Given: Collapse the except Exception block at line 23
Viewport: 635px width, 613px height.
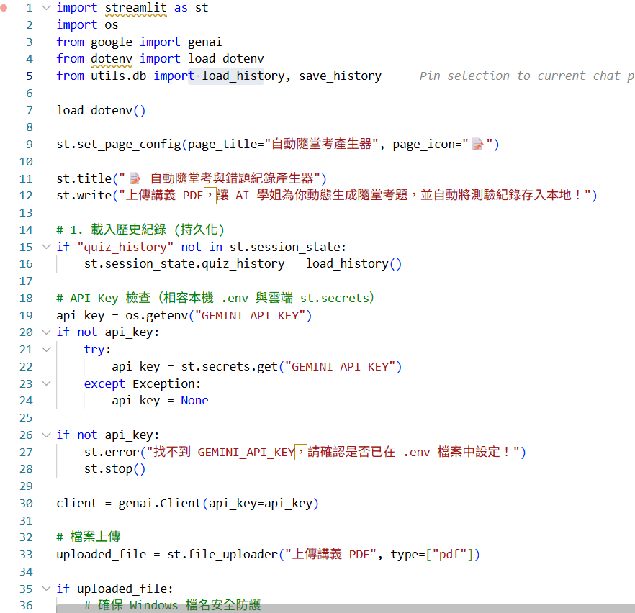Looking at the screenshot, I should [x=47, y=383].
